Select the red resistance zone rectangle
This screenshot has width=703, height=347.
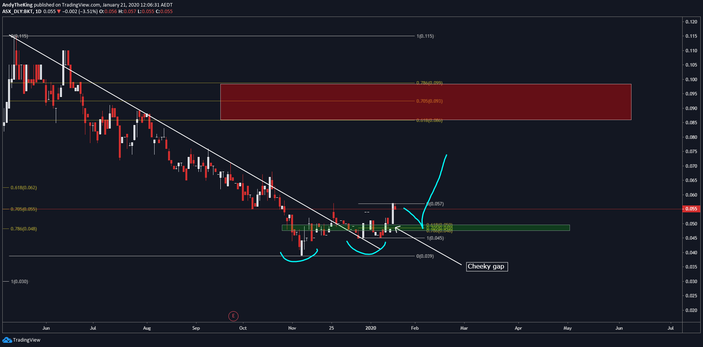click(x=426, y=102)
